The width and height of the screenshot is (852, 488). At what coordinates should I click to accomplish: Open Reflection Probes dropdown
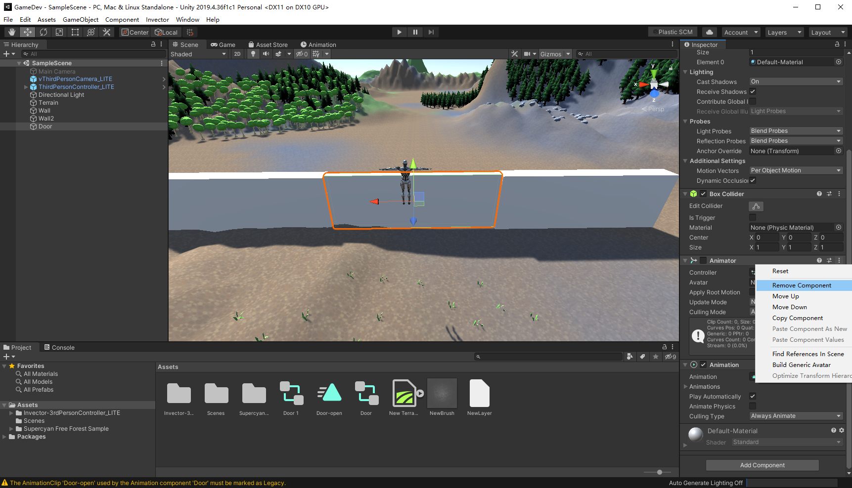[x=796, y=141]
